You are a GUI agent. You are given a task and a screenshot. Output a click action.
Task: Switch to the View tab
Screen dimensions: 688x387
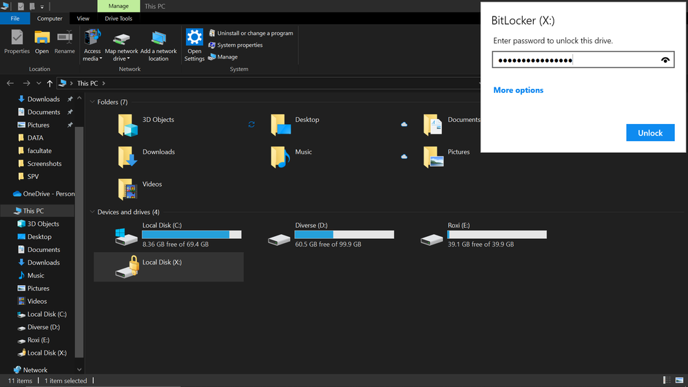83,19
